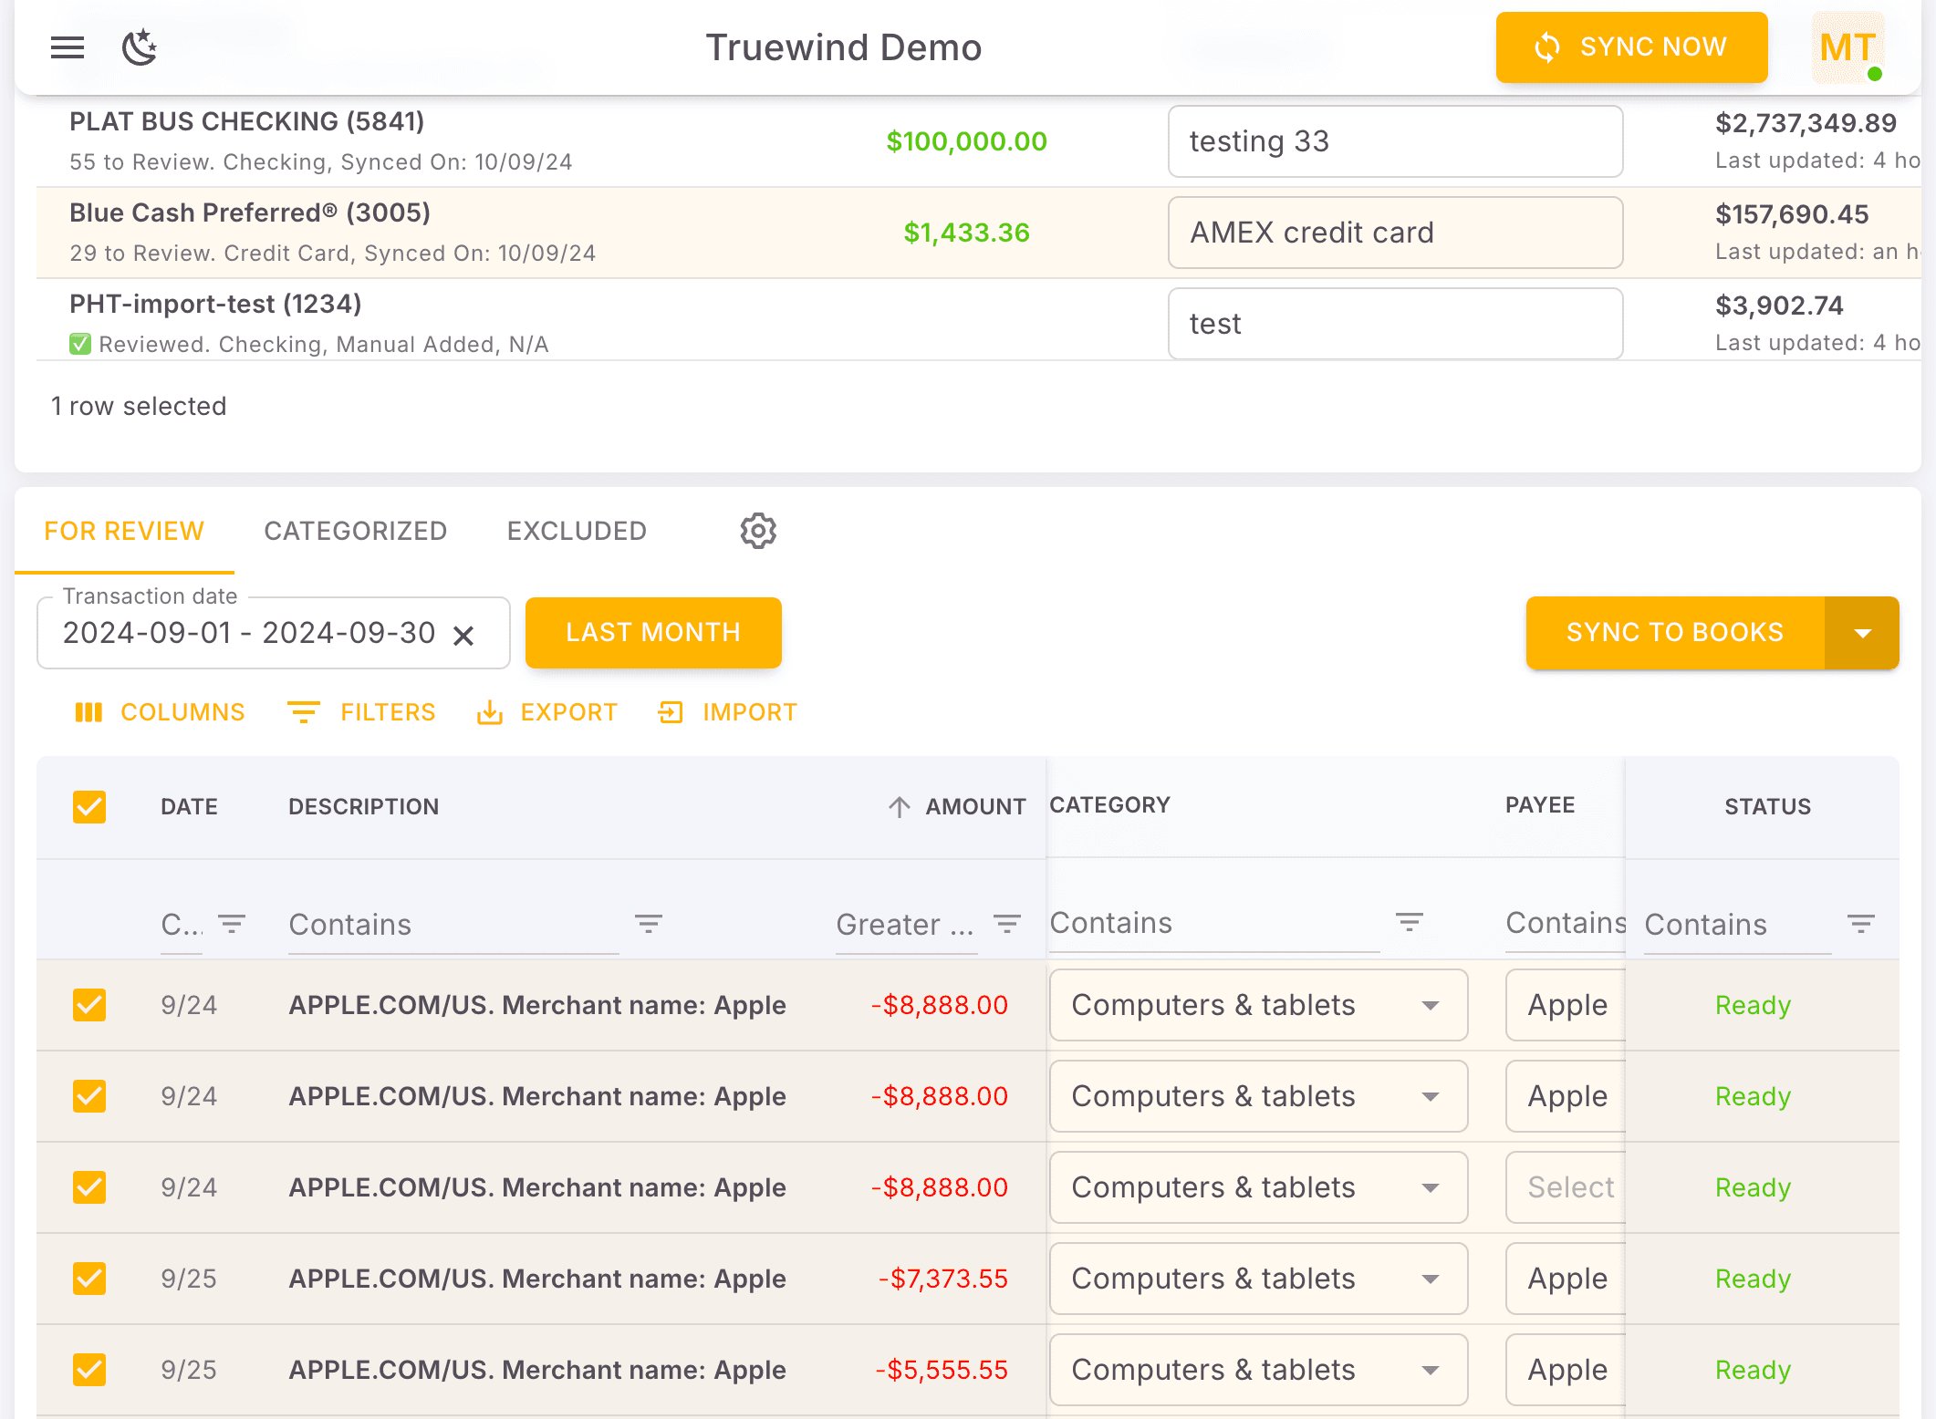Open the filter icon on the DESCRIPTION column
The height and width of the screenshot is (1419, 1936).
649,923
